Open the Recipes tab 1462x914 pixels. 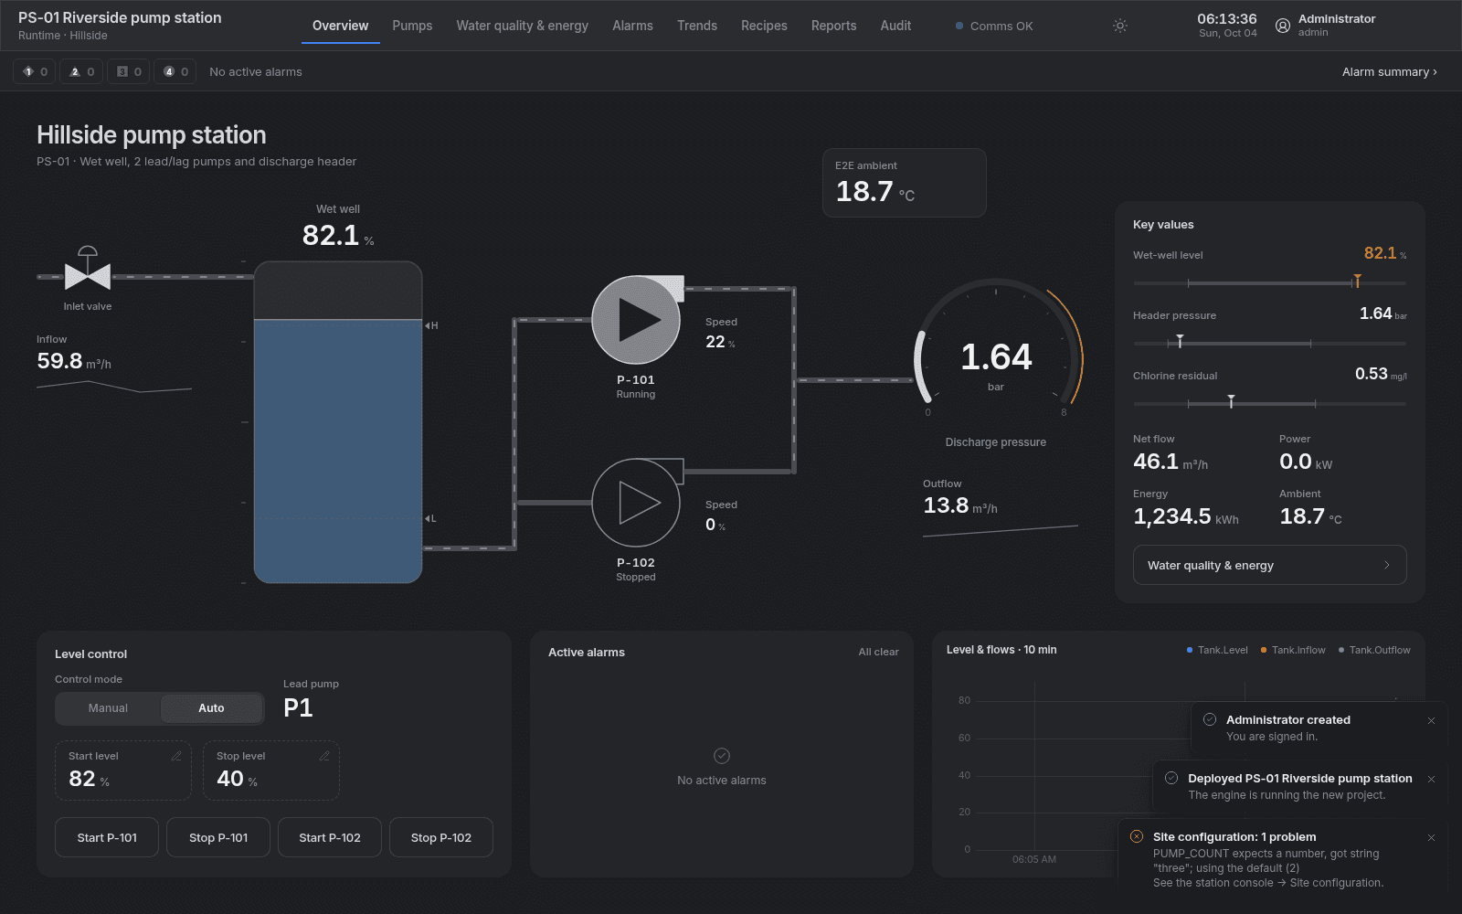click(x=764, y=26)
